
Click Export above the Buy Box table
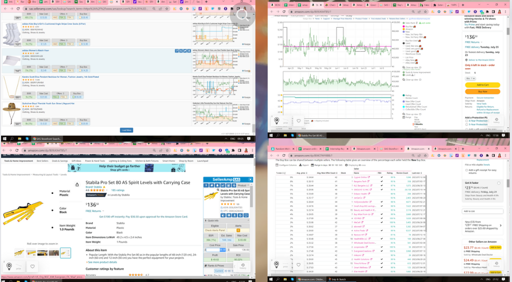click(304, 165)
